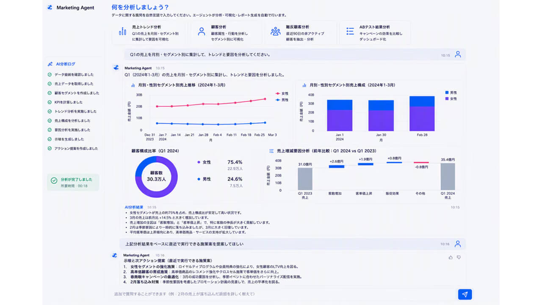Screen dimensions: 542x305
Task: Click the group icon on 離反顧客分析 card
Action: click(276, 31)
